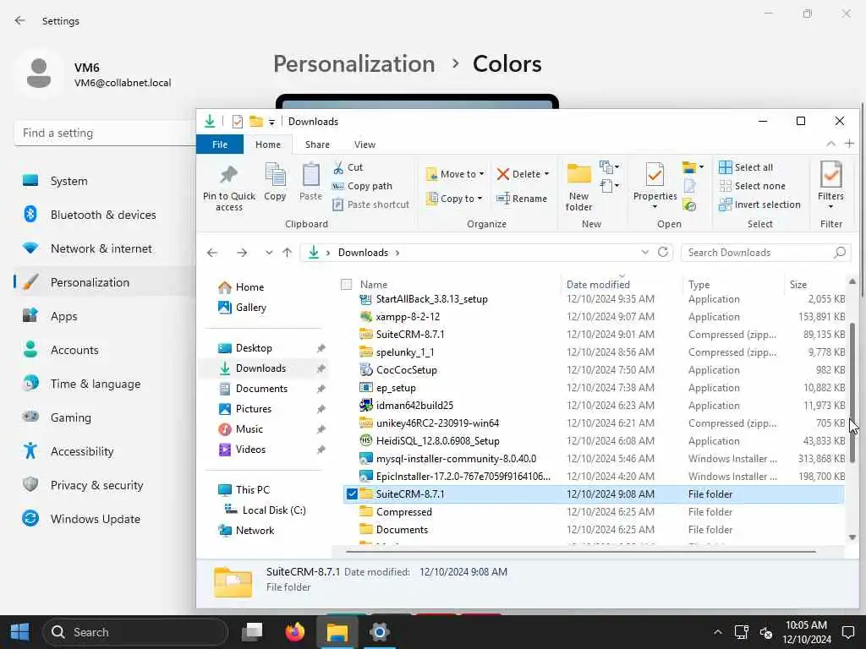Go back in File Explorer navigation
The width and height of the screenshot is (866, 649).
click(212, 253)
